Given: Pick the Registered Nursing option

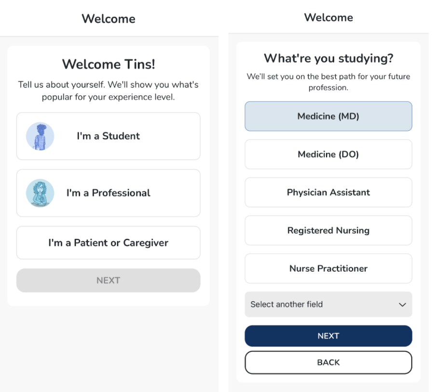Looking at the screenshot, I should pyautogui.click(x=328, y=230).
